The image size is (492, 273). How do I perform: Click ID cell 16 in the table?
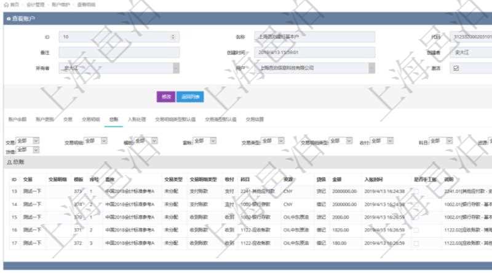(14, 230)
